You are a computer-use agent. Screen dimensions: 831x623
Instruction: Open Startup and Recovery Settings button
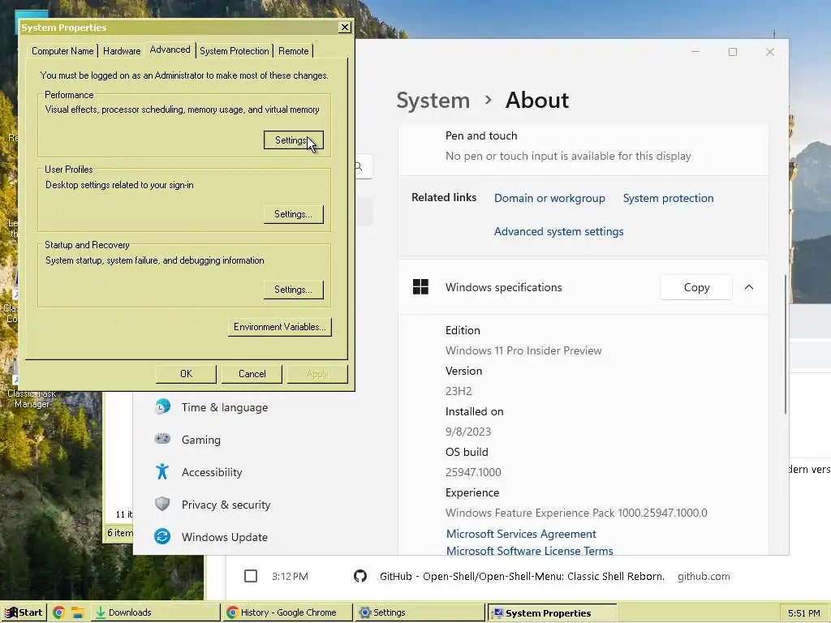pos(294,290)
